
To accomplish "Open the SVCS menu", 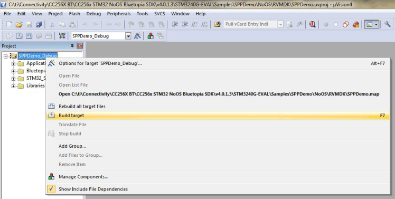I will 159,14.
